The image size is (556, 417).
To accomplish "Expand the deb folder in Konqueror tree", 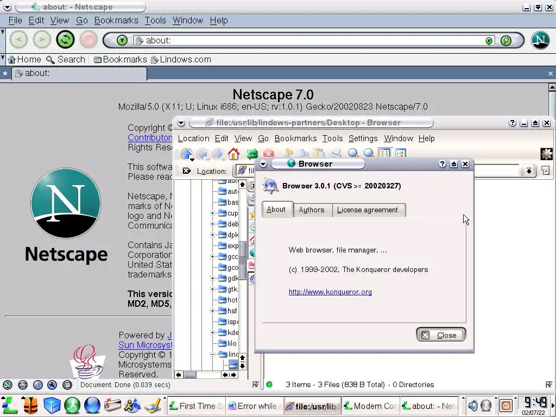I will tap(212, 224).
